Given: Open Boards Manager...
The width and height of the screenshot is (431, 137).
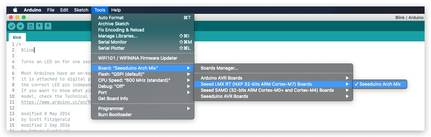Looking at the screenshot, I should pyautogui.click(x=274, y=68).
